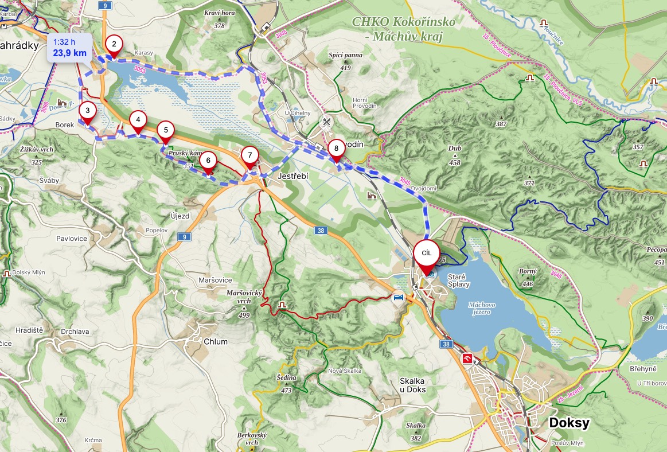Click route waypoint marker 6
The image size is (667, 452).
208,162
